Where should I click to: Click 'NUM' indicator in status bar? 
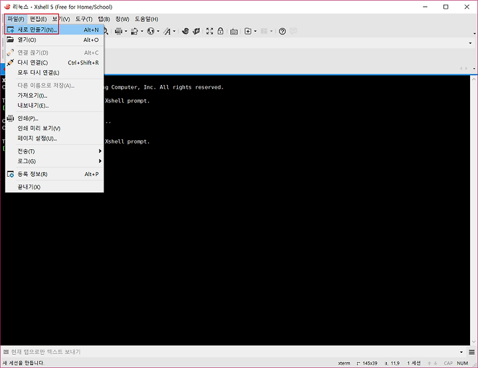click(x=462, y=363)
